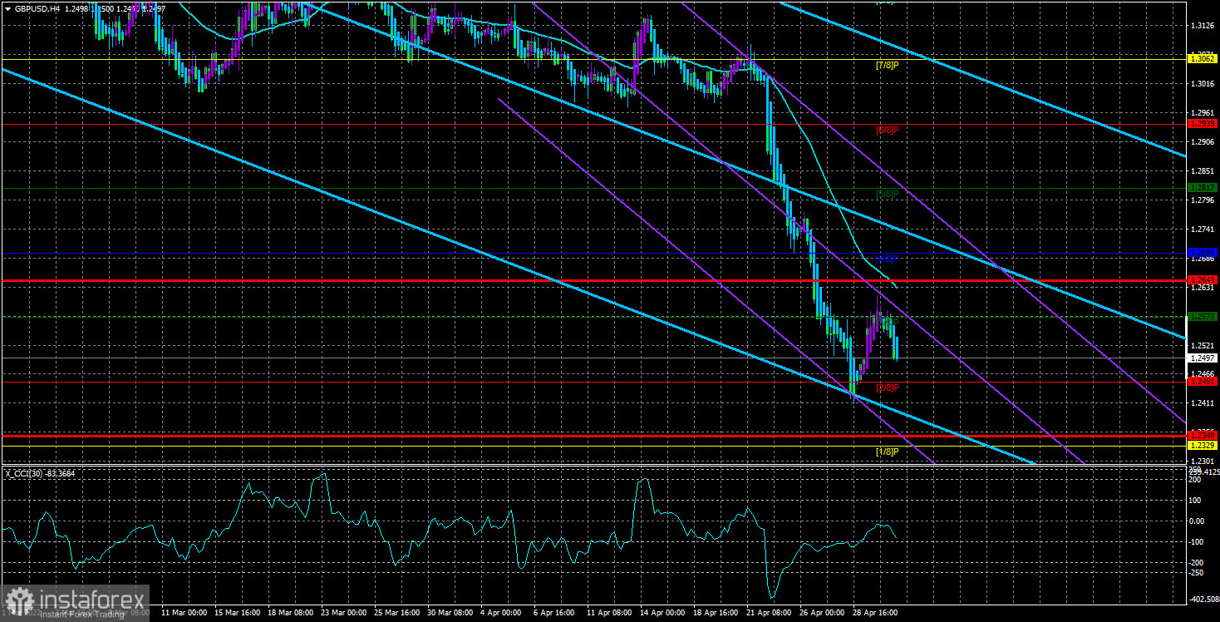Click the [1/8]P Murray level label
1220x622 pixels.
coord(888,452)
